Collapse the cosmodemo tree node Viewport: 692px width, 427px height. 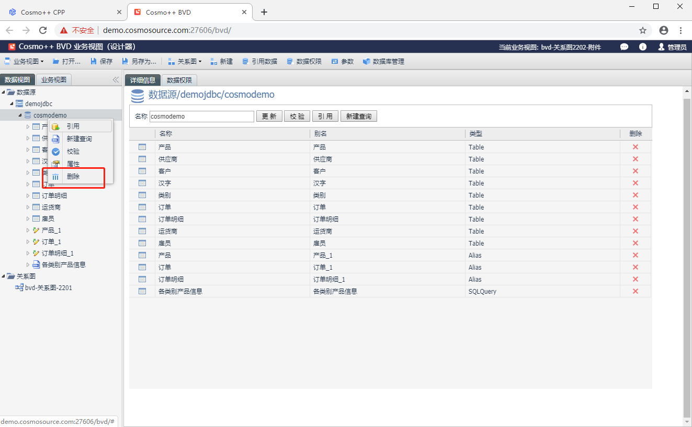tap(20, 115)
